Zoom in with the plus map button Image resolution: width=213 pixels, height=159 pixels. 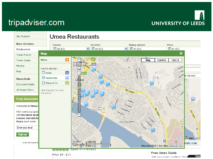click(x=79, y=73)
